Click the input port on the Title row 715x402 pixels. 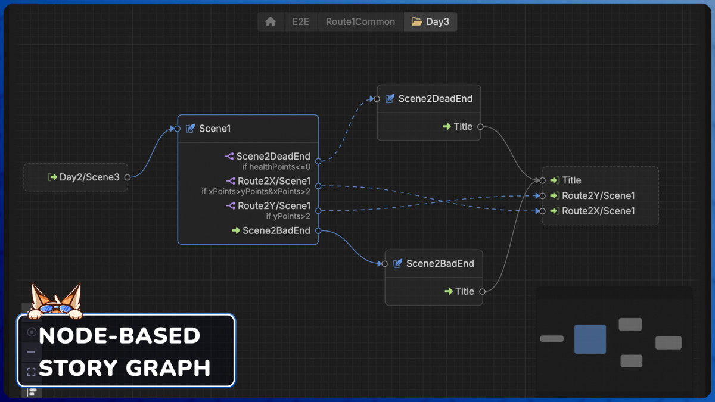click(541, 180)
